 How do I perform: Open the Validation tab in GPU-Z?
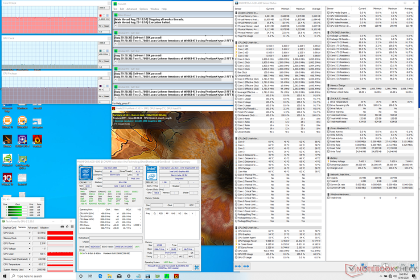(44, 228)
